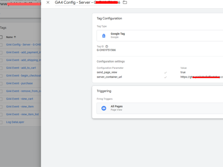Image resolution: width=223 pixels, height=167 pixels.
Task: Click the All Pages trigger eye icon
Action: click(104, 108)
